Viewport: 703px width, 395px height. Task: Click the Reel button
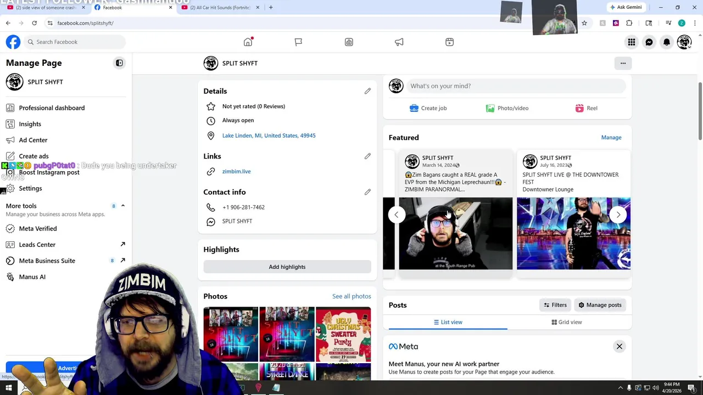586,108
